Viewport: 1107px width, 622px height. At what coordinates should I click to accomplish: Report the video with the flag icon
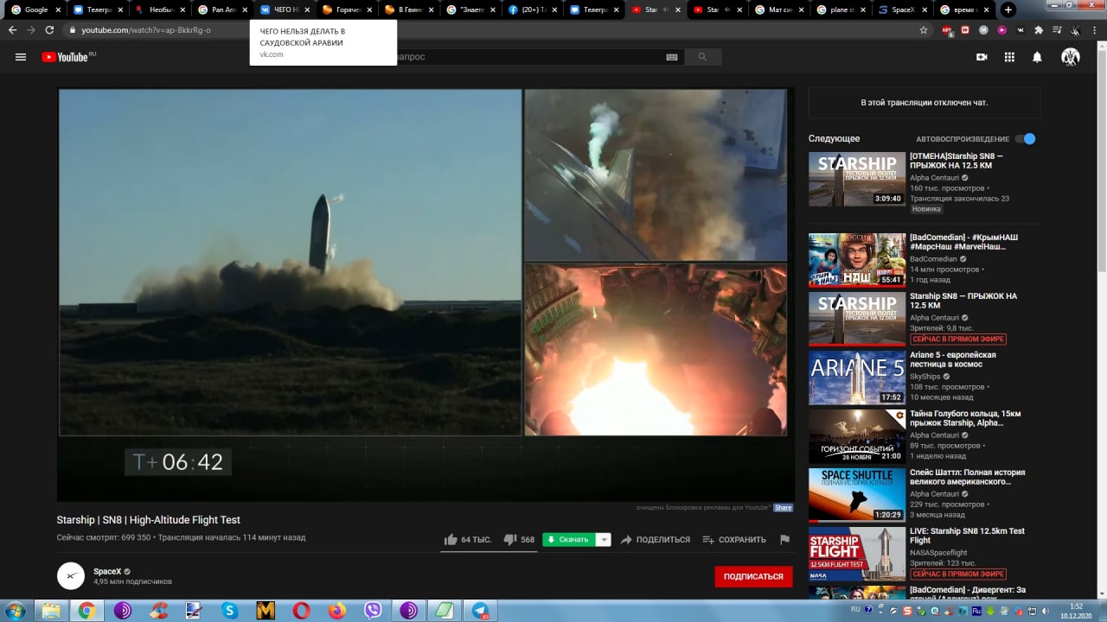click(784, 540)
